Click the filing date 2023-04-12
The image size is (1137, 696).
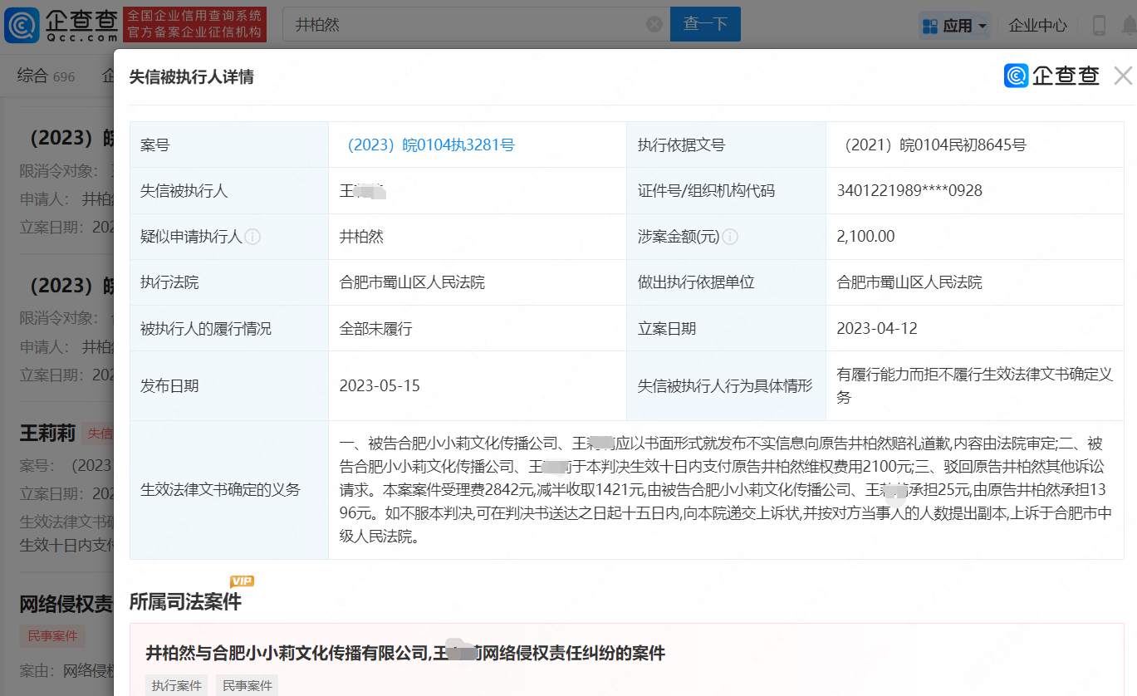(877, 328)
